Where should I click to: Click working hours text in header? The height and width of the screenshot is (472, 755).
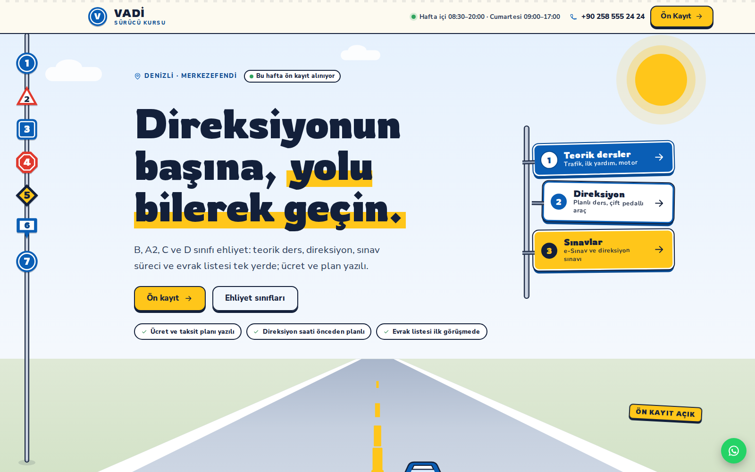490,17
